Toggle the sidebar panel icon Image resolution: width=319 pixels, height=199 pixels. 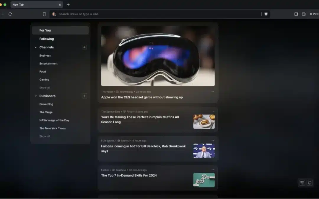(296, 14)
